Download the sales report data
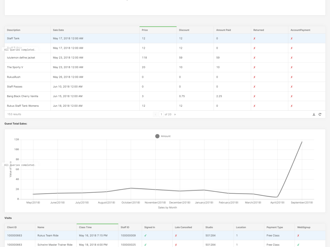The height and width of the screenshot is (247, 330). (x=314, y=114)
